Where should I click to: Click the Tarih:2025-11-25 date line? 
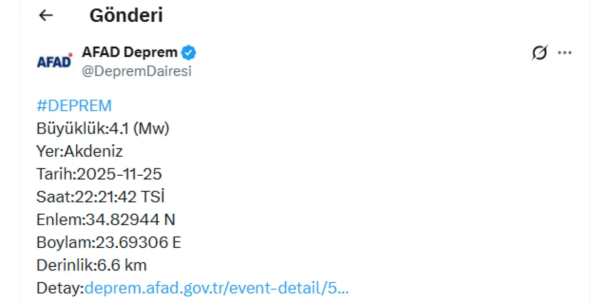[99, 174]
